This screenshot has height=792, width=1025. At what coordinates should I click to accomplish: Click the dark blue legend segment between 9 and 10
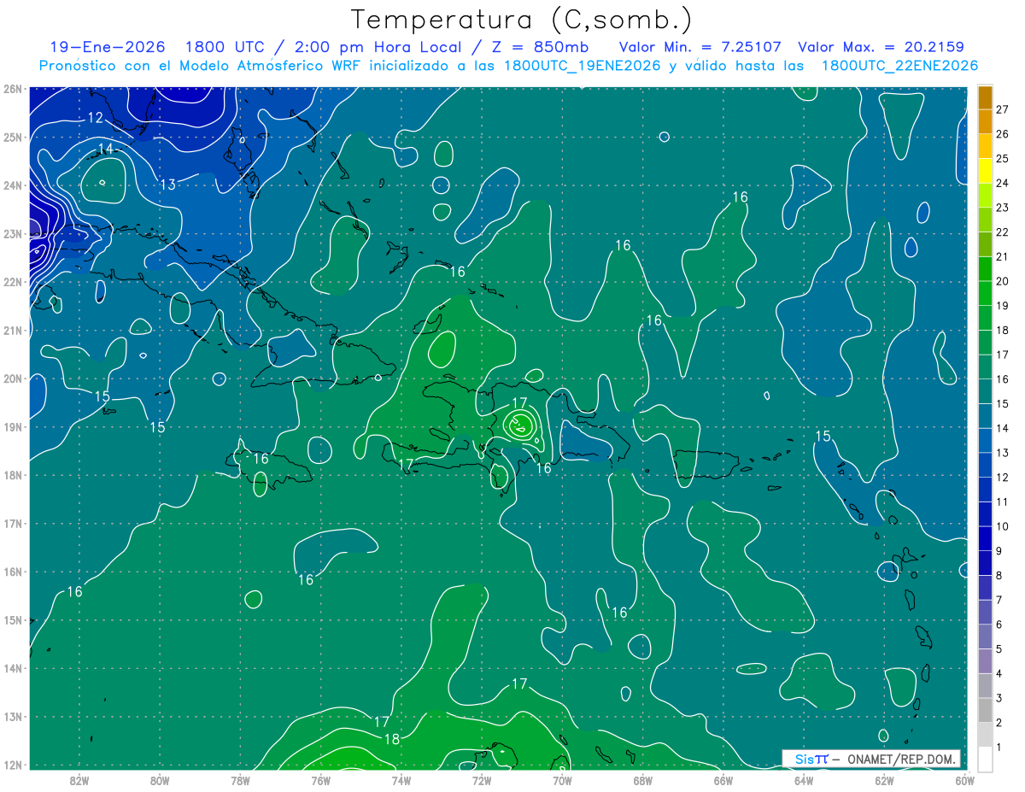point(985,538)
